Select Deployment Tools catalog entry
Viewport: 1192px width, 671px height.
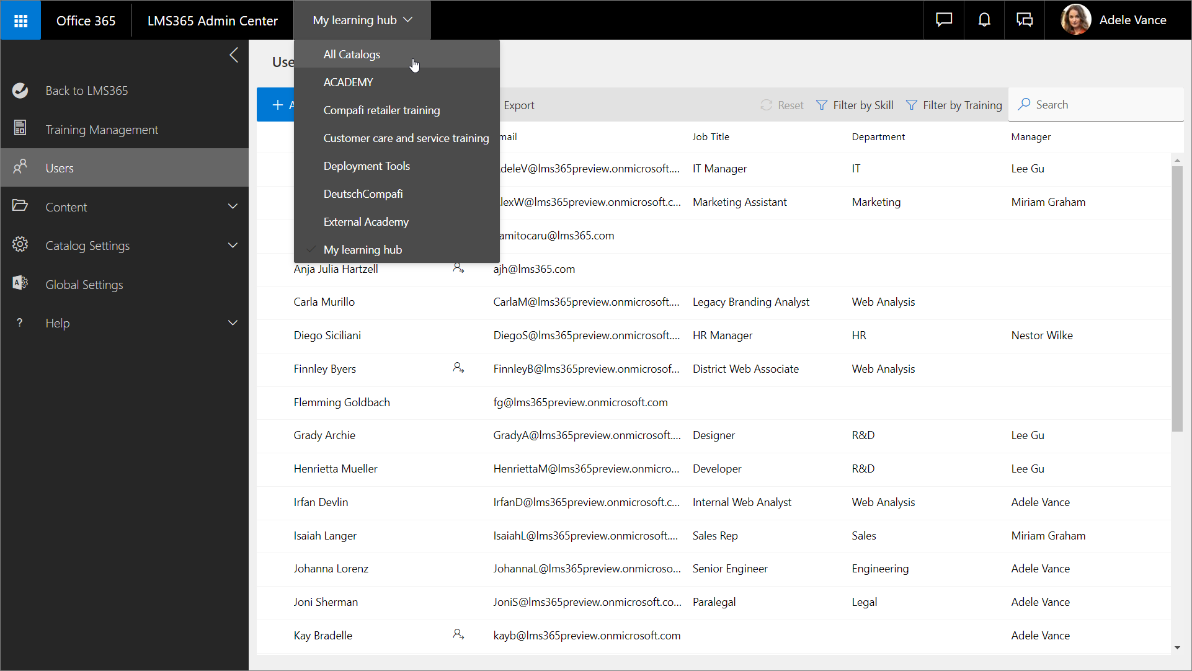[x=367, y=166]
